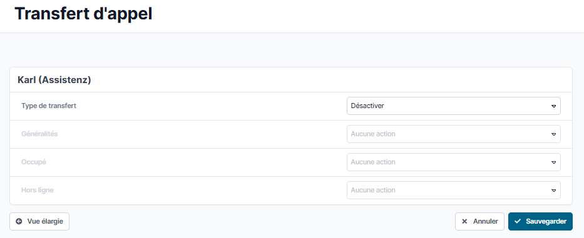Click the Type de transfert label
Screen dimensions: 584x238
pyautogui.click(x=49, y=106)
